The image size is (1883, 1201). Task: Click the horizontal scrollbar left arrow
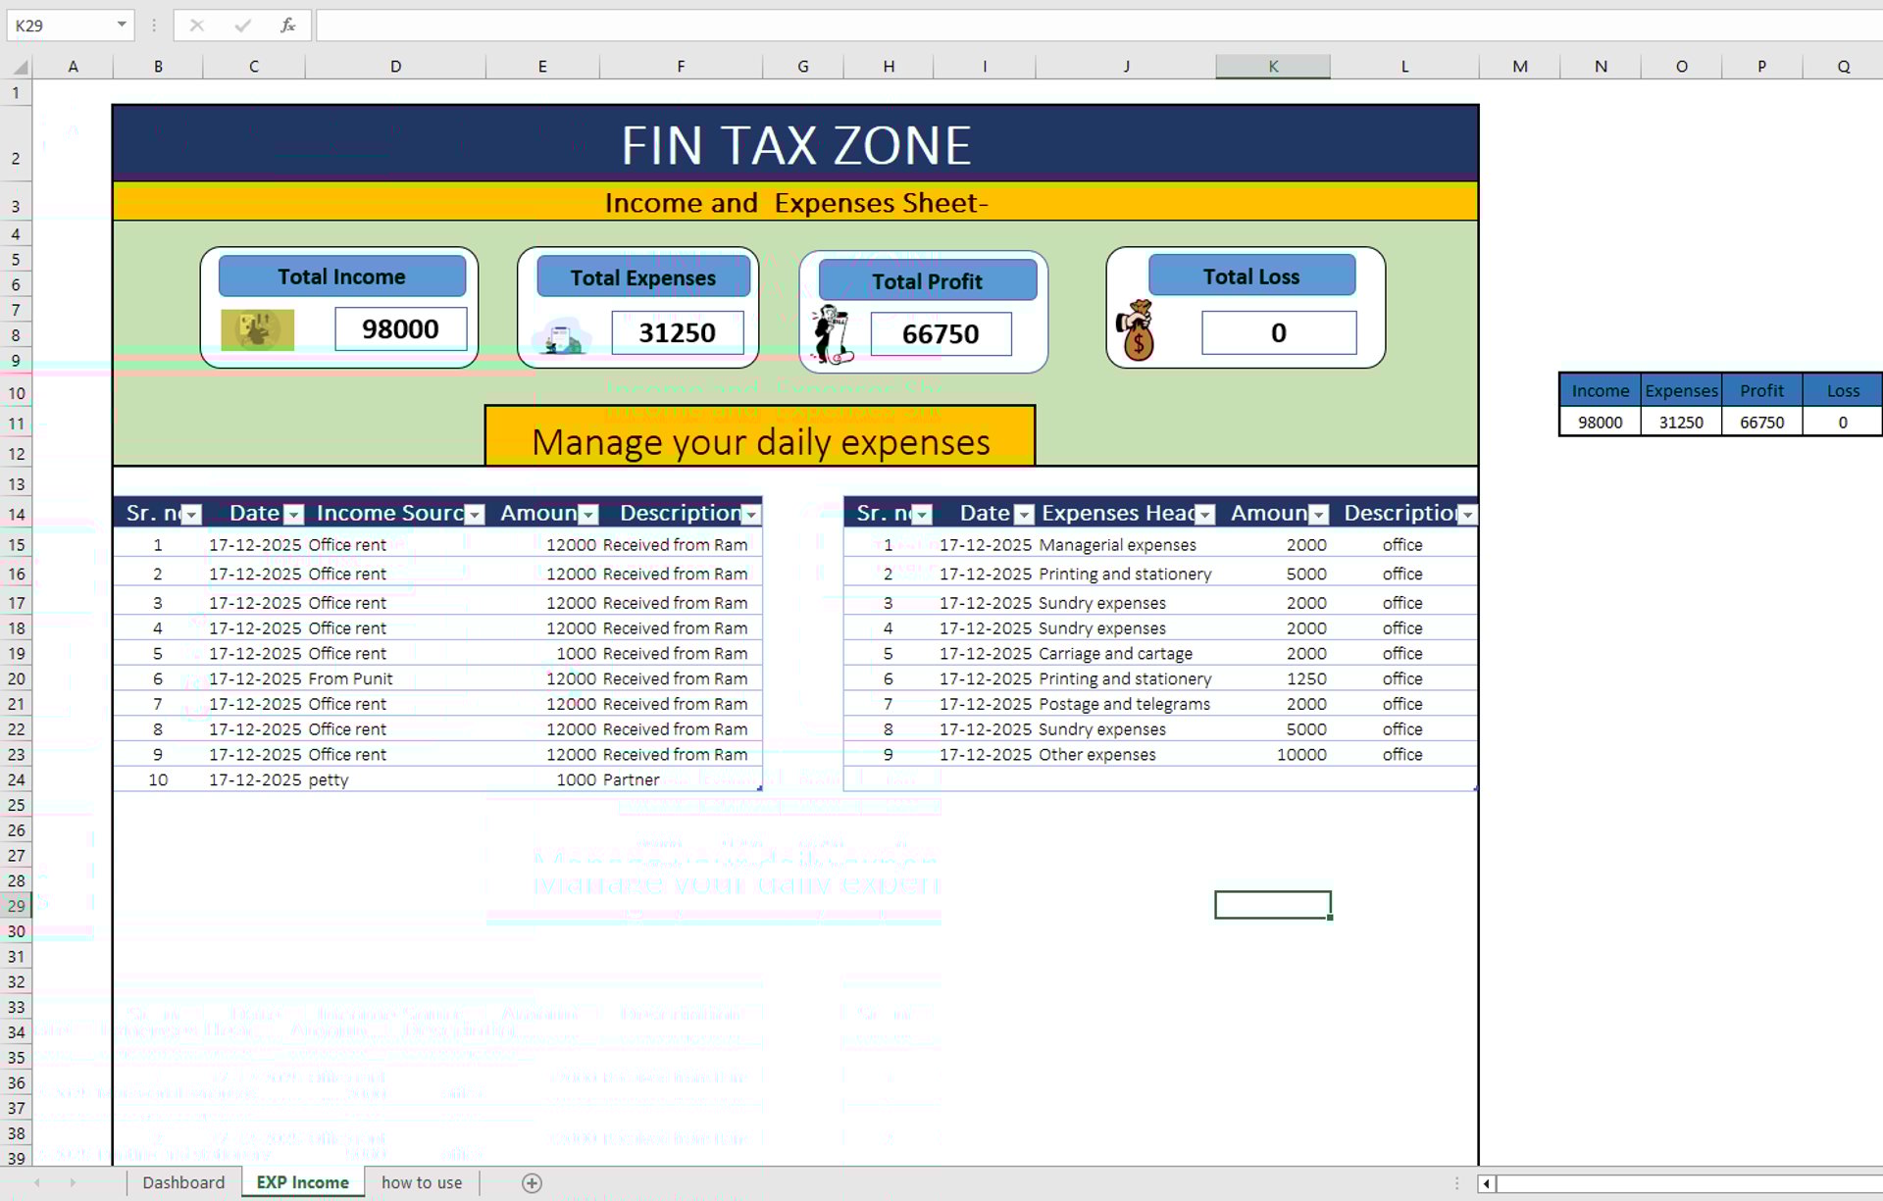point(1487,1183)
